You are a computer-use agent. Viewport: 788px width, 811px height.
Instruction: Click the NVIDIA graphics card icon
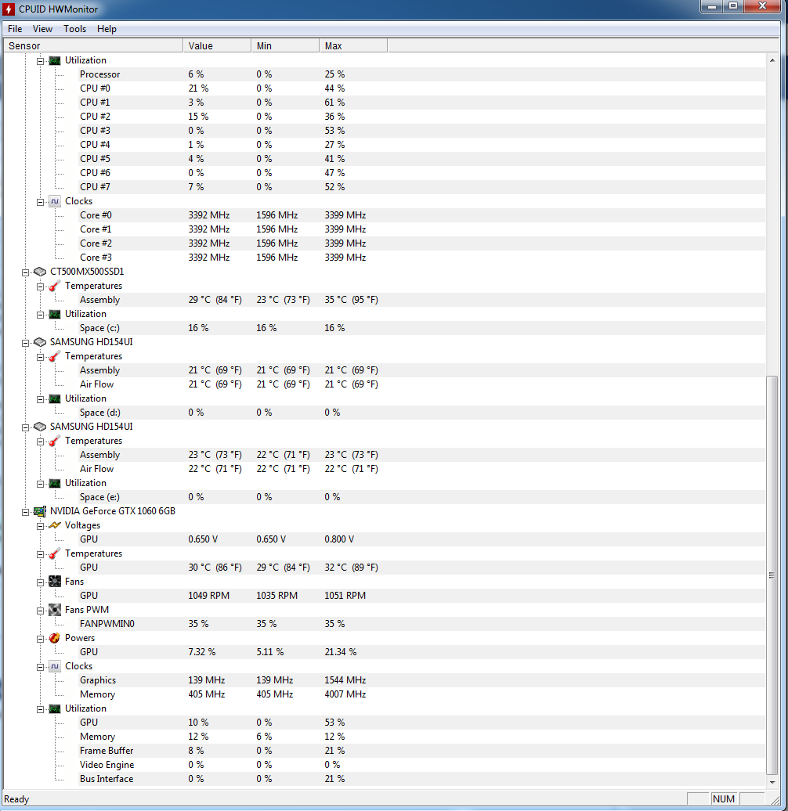40,511
